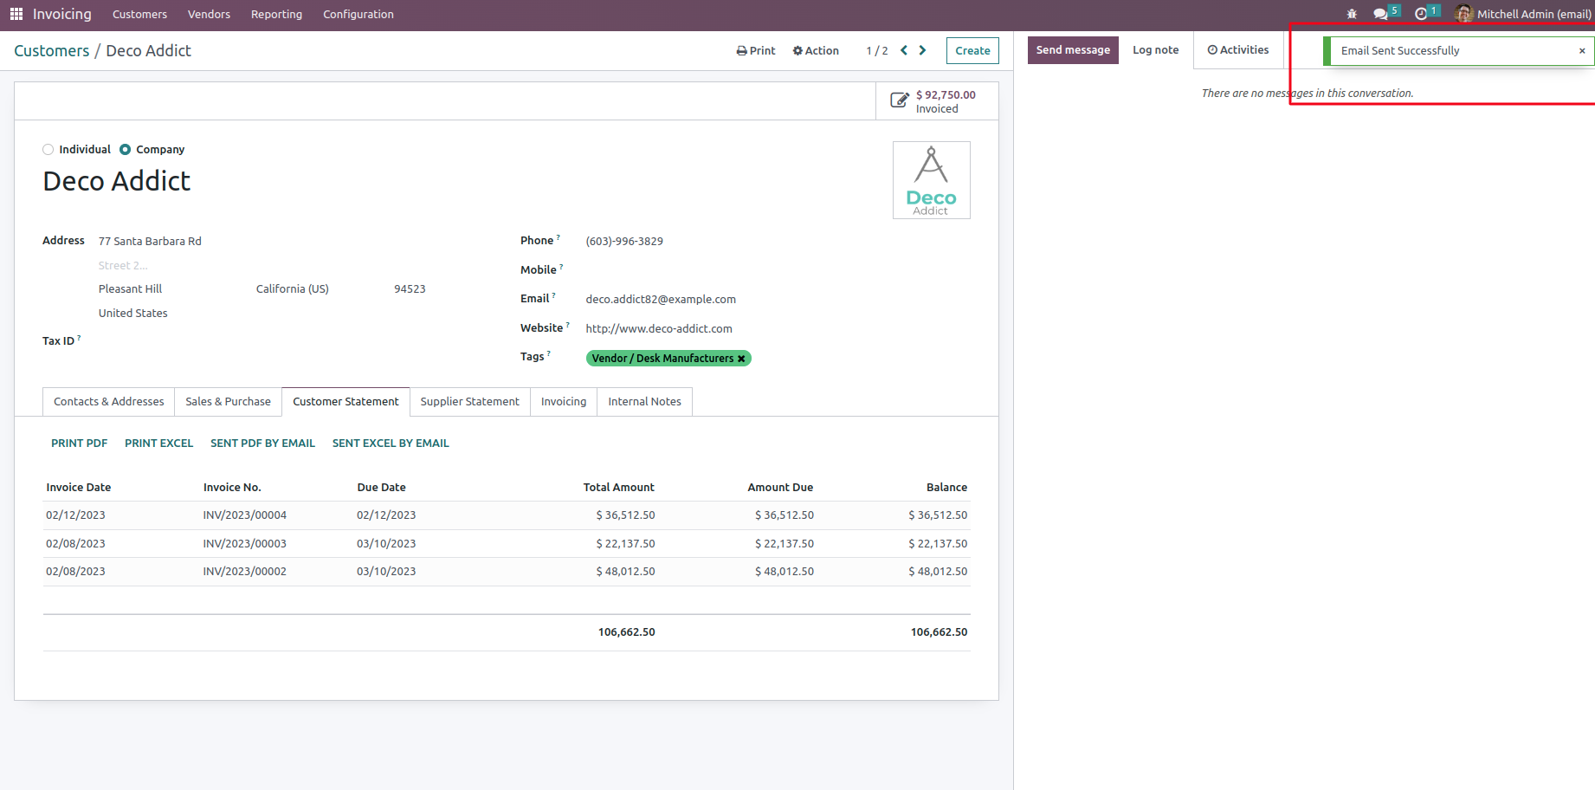
Task: Open the $92,750.00 Invoiced stat button
Action: 937,101
